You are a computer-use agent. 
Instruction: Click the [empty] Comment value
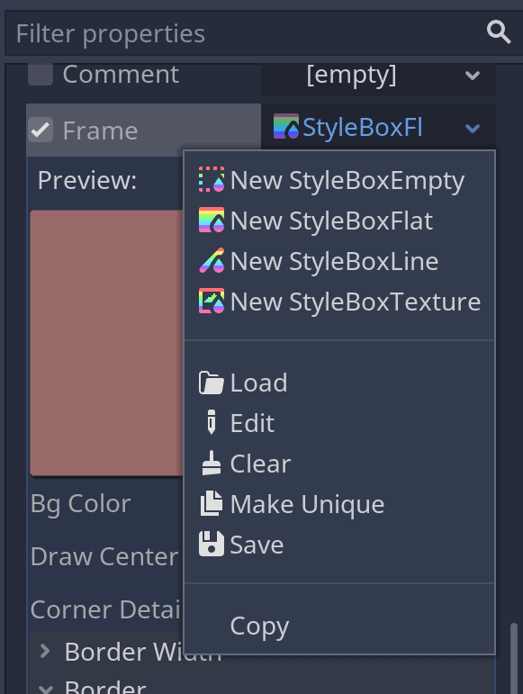(x=351, y=75)
